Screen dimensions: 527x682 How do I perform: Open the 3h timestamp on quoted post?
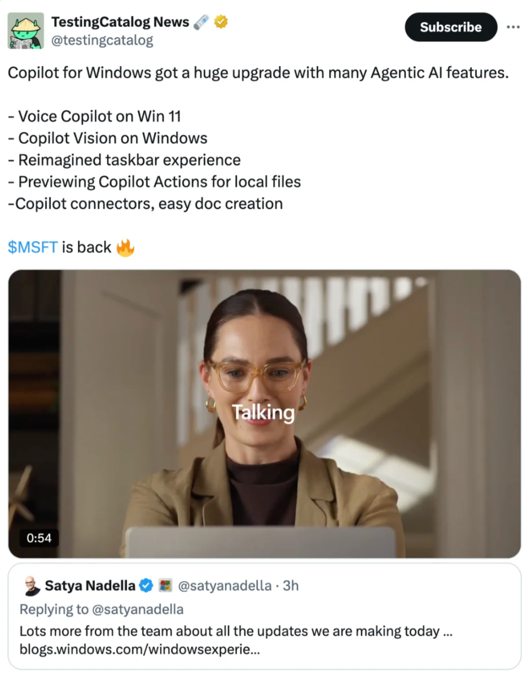point(291,586)
